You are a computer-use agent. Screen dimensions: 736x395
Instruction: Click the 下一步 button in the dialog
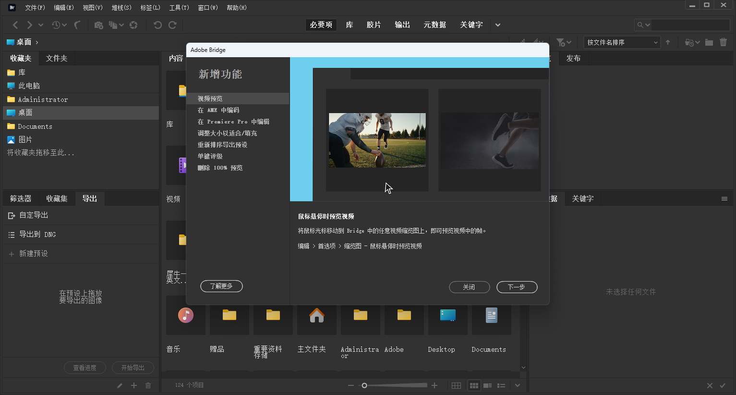coord(517,287)
